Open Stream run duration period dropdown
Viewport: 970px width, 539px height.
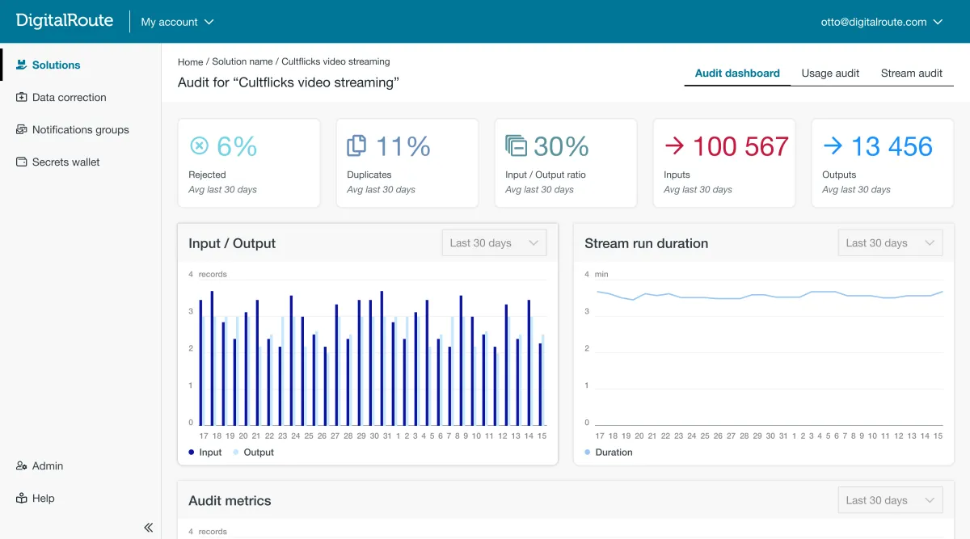coord(890,242)
